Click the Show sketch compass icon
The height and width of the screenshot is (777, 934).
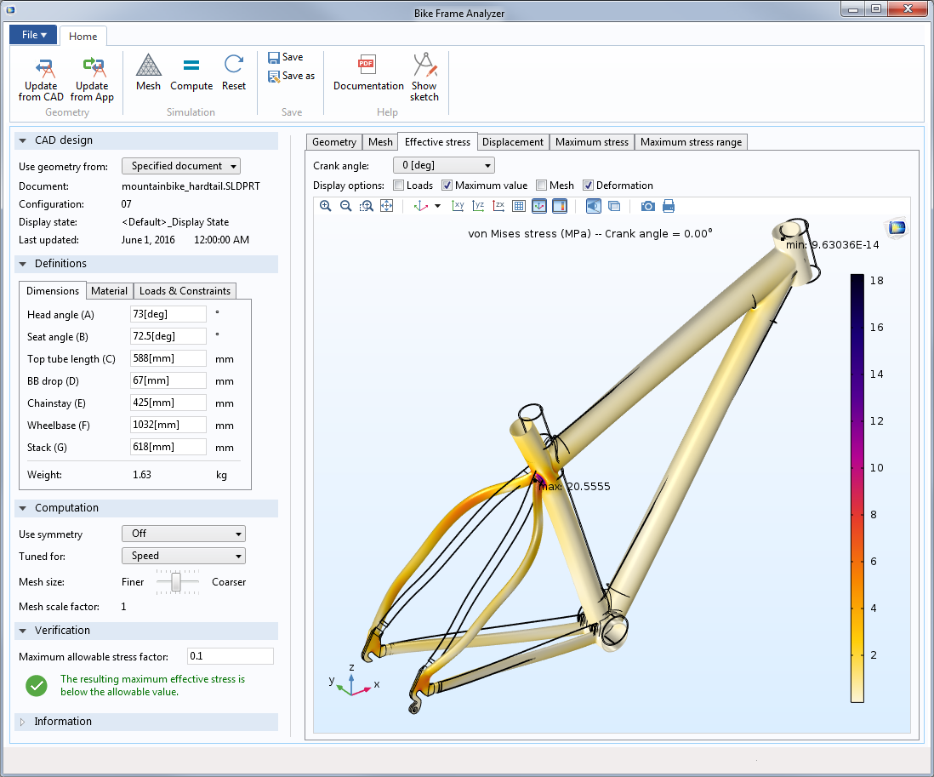tap(424, 65)
